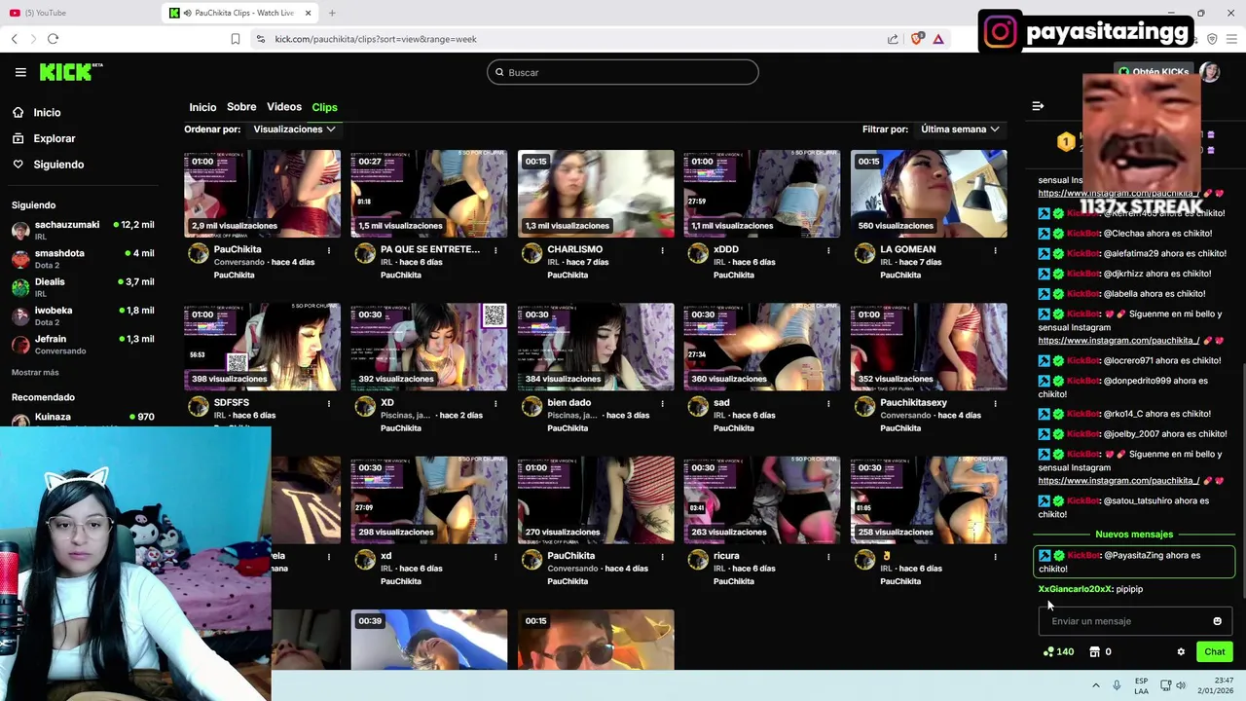
Task: Open the Brave Shields icon
Action: tap(916, 39)
